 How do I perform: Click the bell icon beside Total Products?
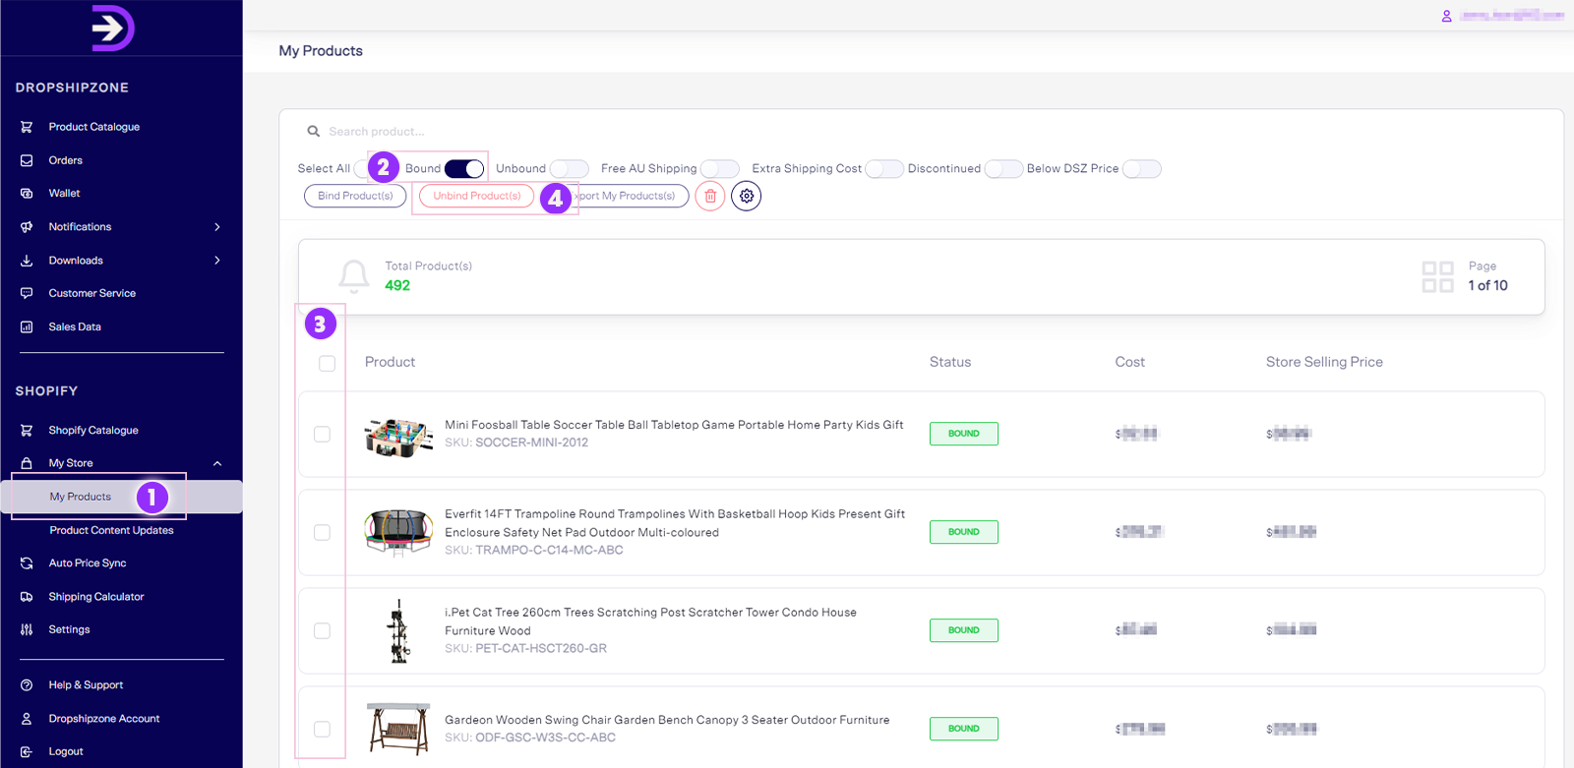coord(354,276)
